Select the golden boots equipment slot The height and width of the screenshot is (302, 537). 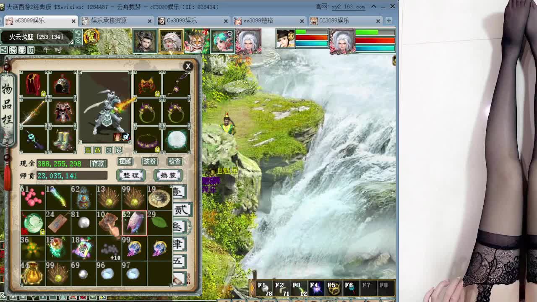[63, 140]
